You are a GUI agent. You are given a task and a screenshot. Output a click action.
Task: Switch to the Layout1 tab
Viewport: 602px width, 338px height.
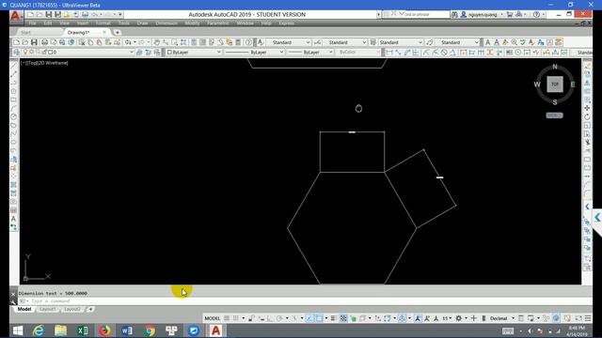(x=48, y=309)
